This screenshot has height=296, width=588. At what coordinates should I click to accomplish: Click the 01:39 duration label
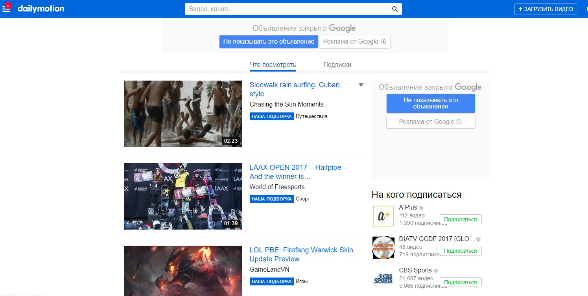pyautogui.click(x=231, y=223)
